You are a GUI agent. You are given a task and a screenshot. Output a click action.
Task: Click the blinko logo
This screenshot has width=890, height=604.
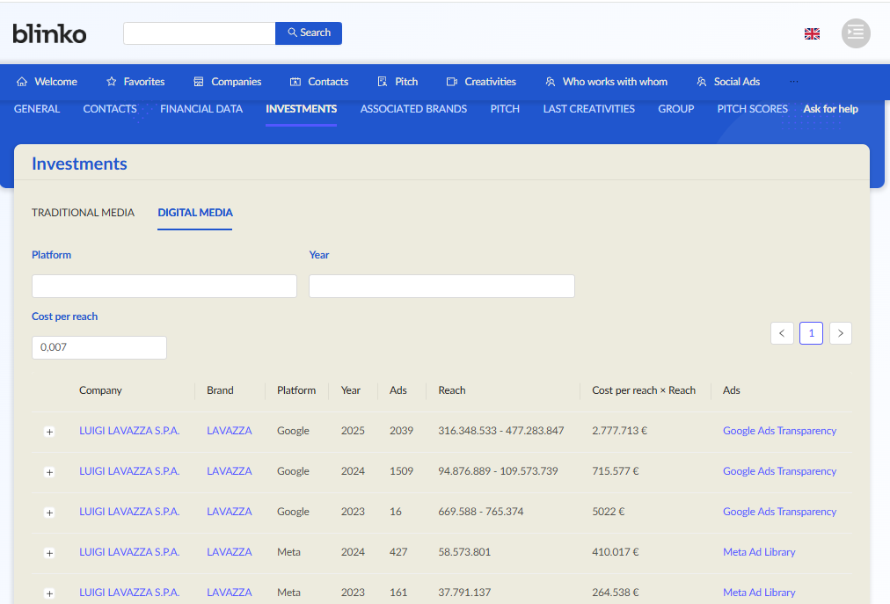tap(49, 33)
